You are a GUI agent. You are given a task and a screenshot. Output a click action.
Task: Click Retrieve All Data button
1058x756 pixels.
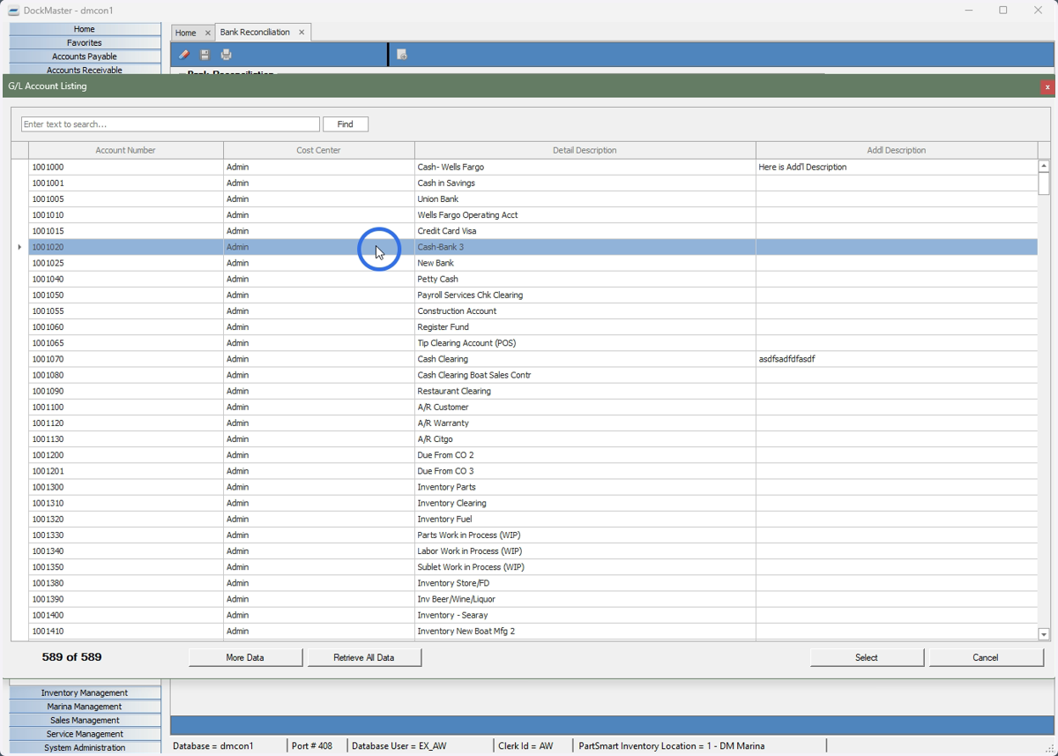[x=364, y=657]
